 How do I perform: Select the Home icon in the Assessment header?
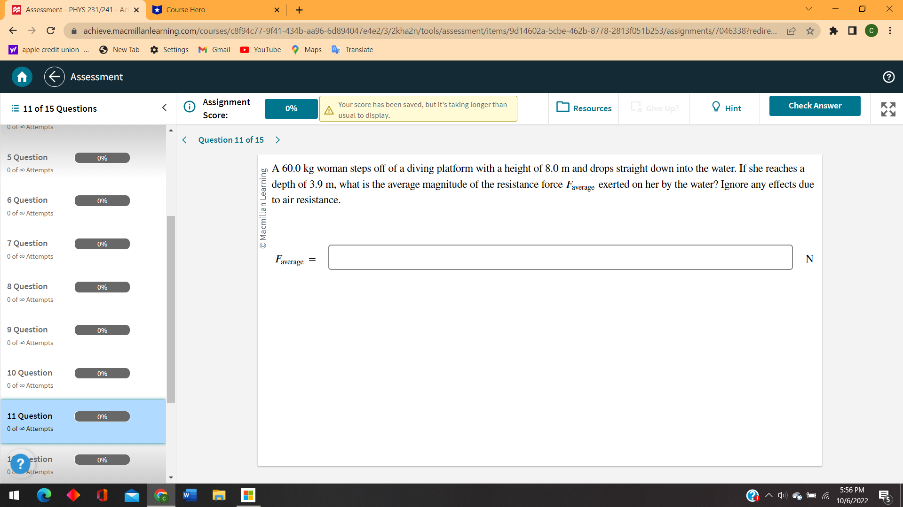click(21, 77)
